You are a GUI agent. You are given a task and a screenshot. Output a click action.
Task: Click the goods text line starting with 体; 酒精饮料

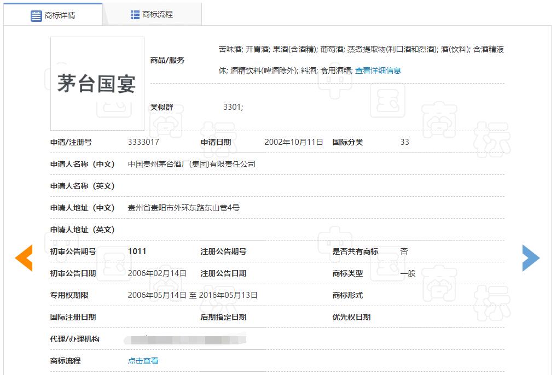tap(286, 71)
